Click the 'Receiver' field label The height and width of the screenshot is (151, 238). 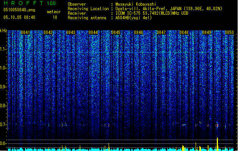coord(77,13)
